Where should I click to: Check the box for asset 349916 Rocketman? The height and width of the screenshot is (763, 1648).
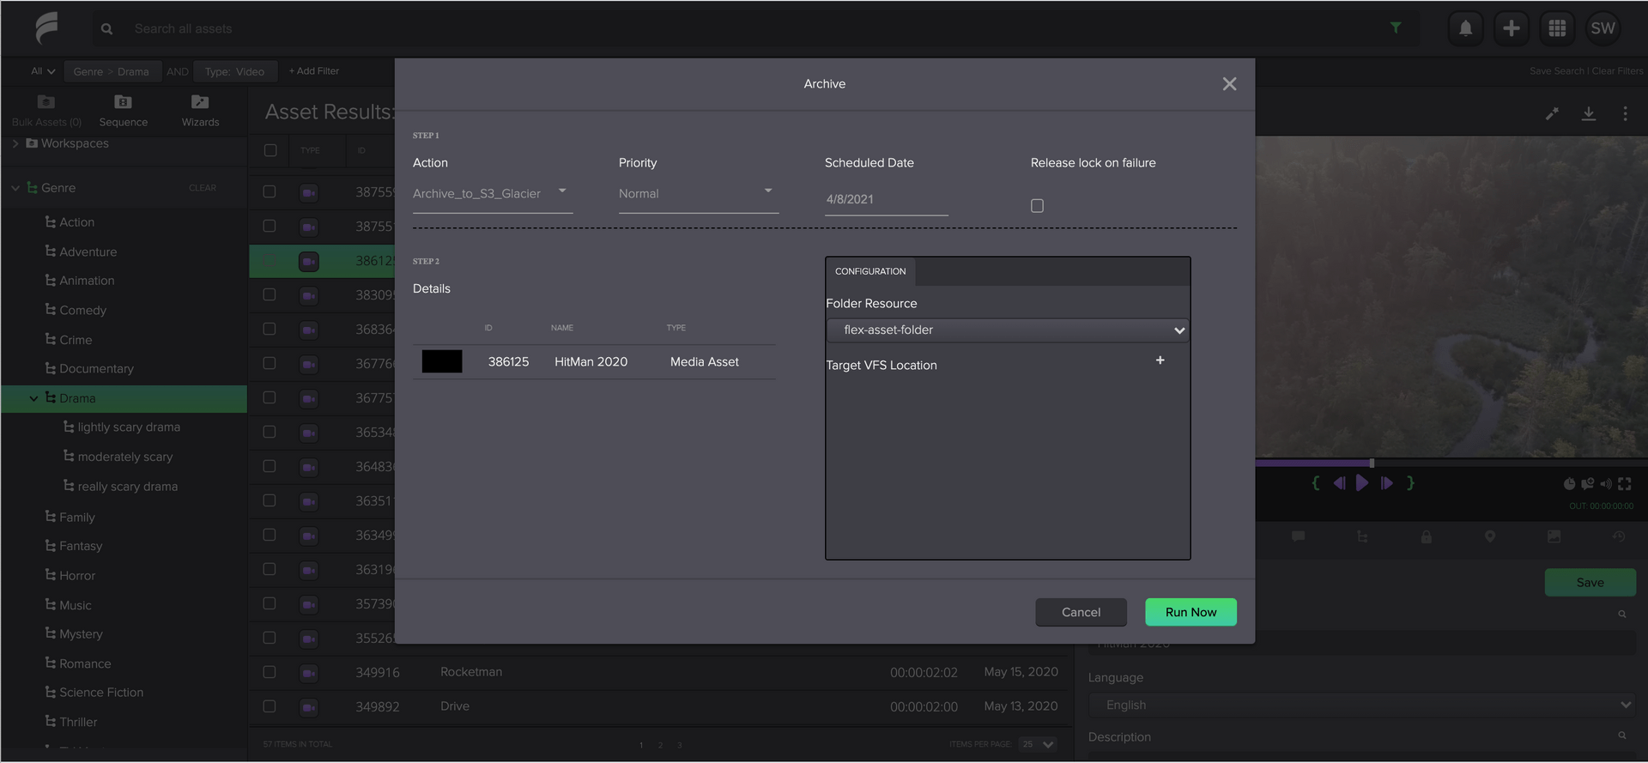270,672
